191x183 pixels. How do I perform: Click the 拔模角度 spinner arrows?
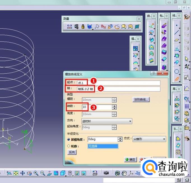pyautogui.click(x=120, y=139)
